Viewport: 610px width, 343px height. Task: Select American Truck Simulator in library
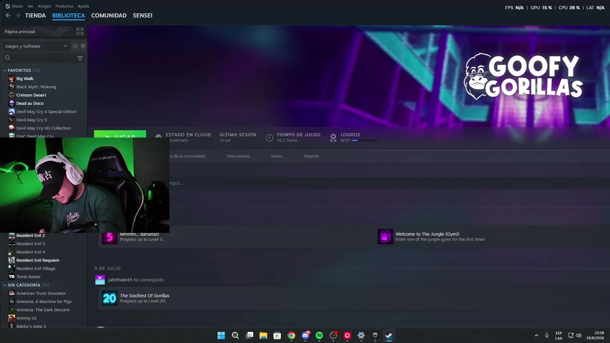point(41,293)
